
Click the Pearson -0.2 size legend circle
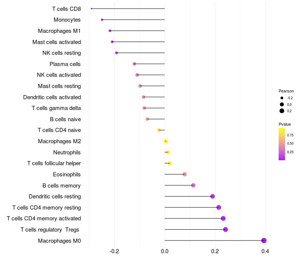point(282,98)
